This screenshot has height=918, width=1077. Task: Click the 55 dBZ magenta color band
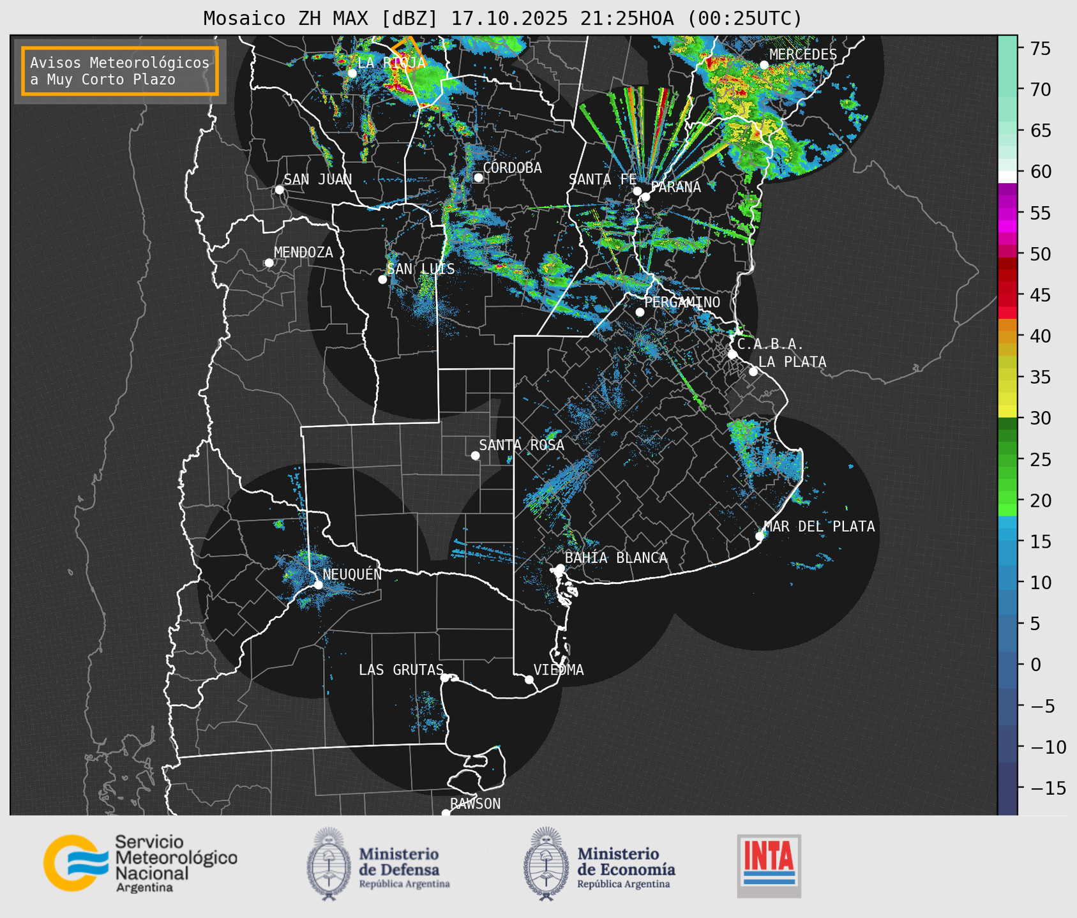(x=1007, y=213)
